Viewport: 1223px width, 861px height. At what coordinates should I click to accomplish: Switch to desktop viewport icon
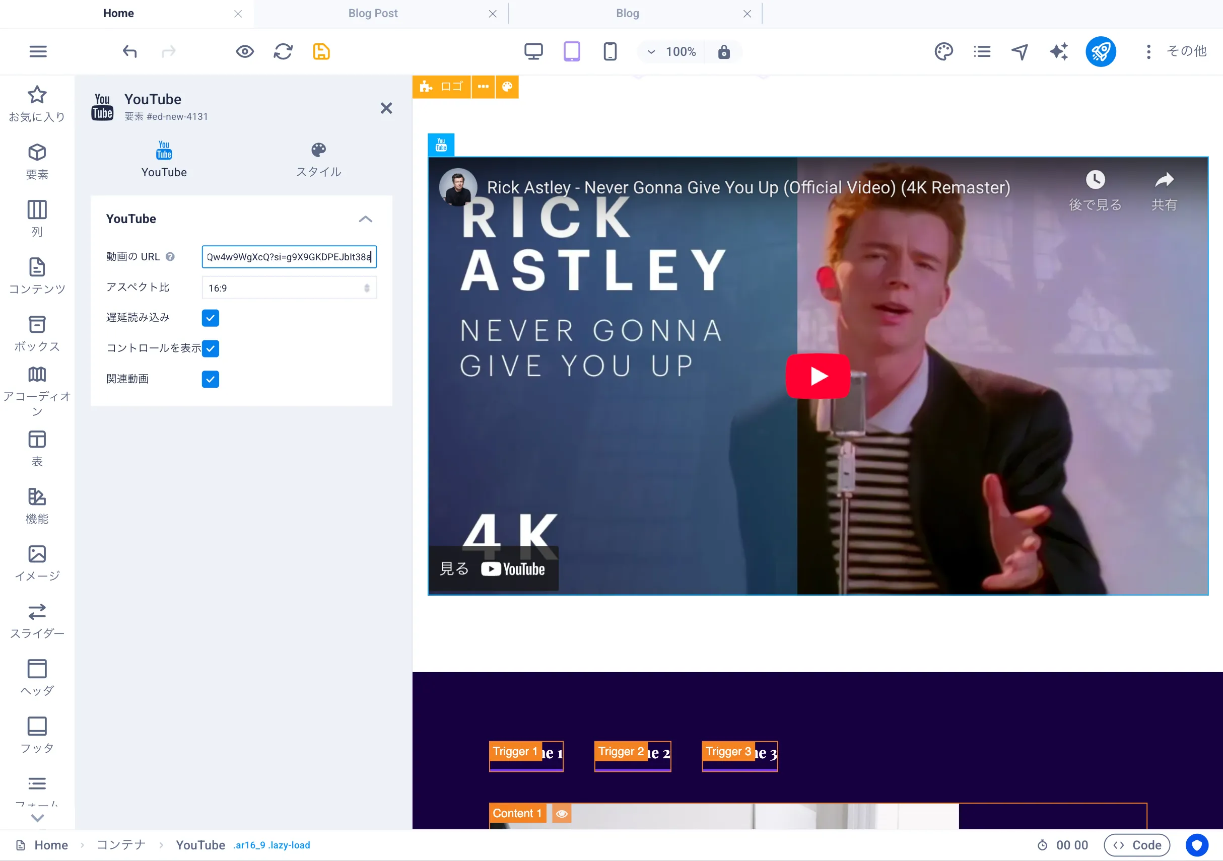533,52
